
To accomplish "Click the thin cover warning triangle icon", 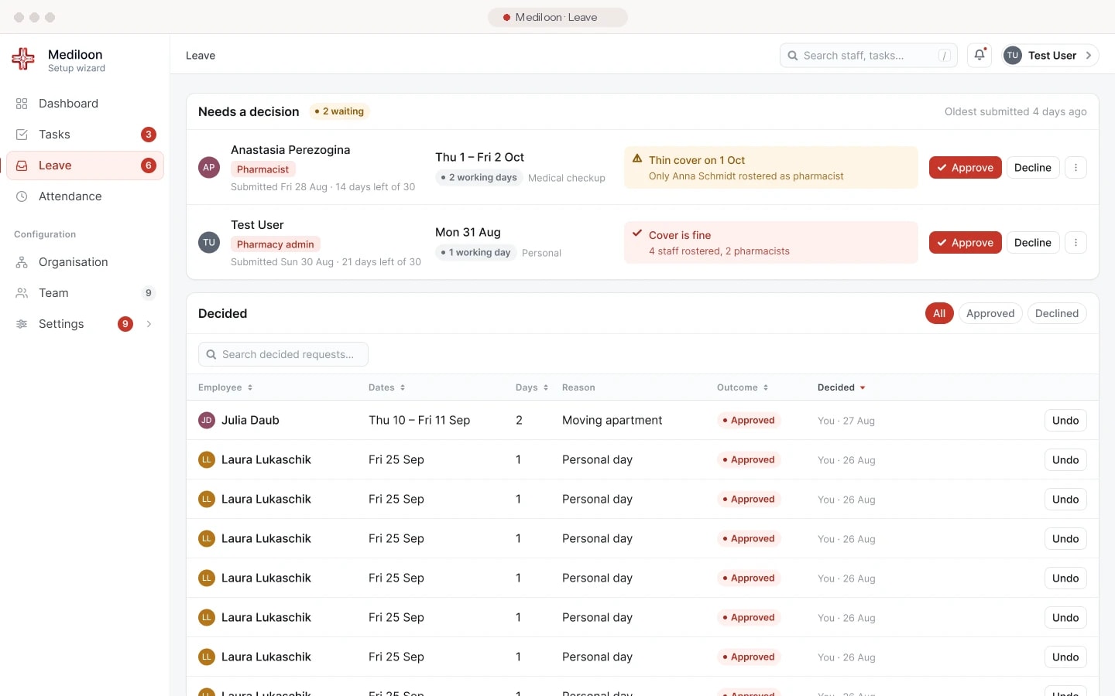I will [637, 159].
